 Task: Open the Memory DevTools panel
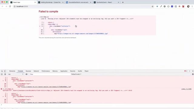pos(55,71)
